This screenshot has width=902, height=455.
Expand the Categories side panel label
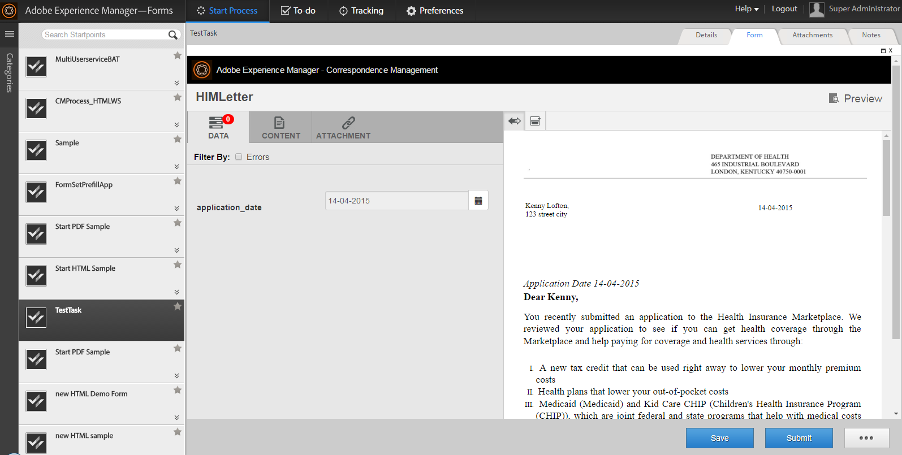click(9, 73)
